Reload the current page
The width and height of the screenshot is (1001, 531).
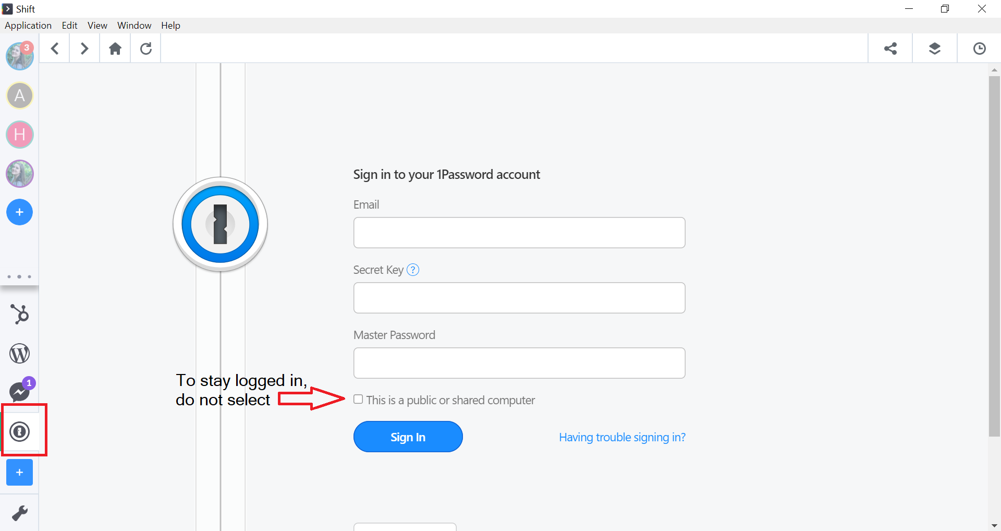[146, 49]
